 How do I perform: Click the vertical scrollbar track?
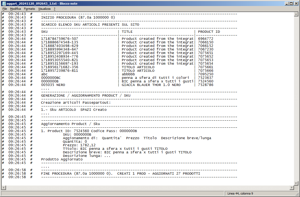tap(296, 98)
